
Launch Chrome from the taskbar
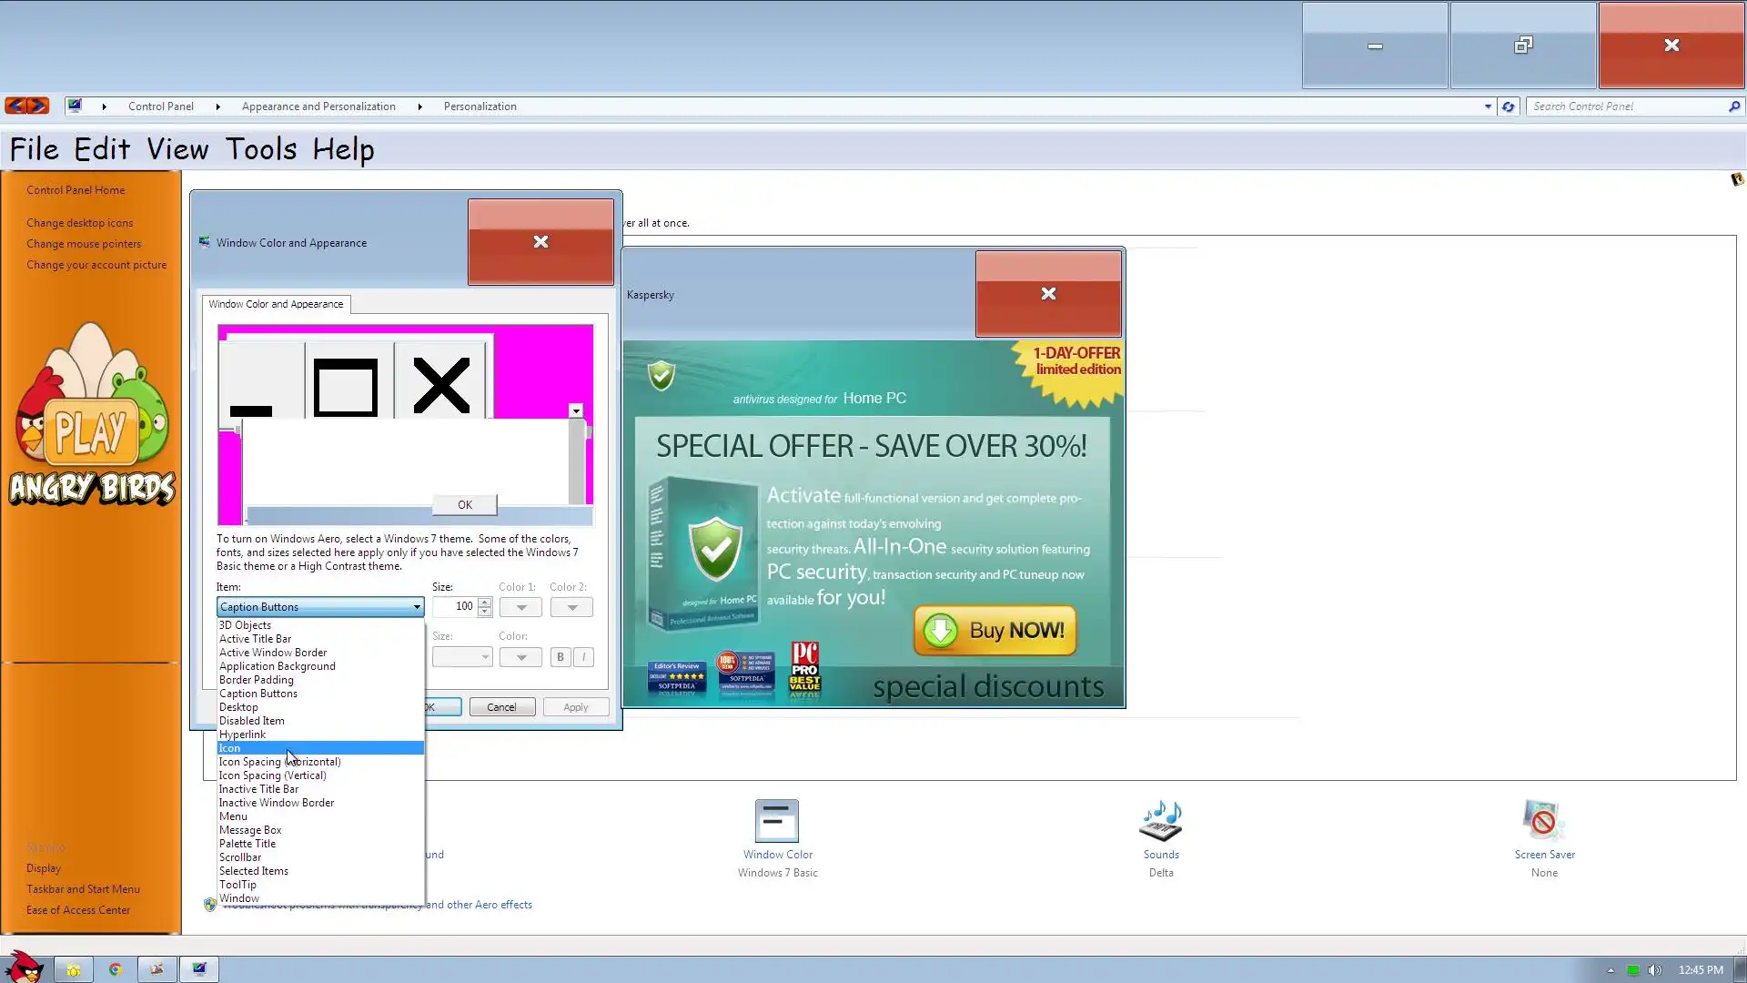click(116, 969)
